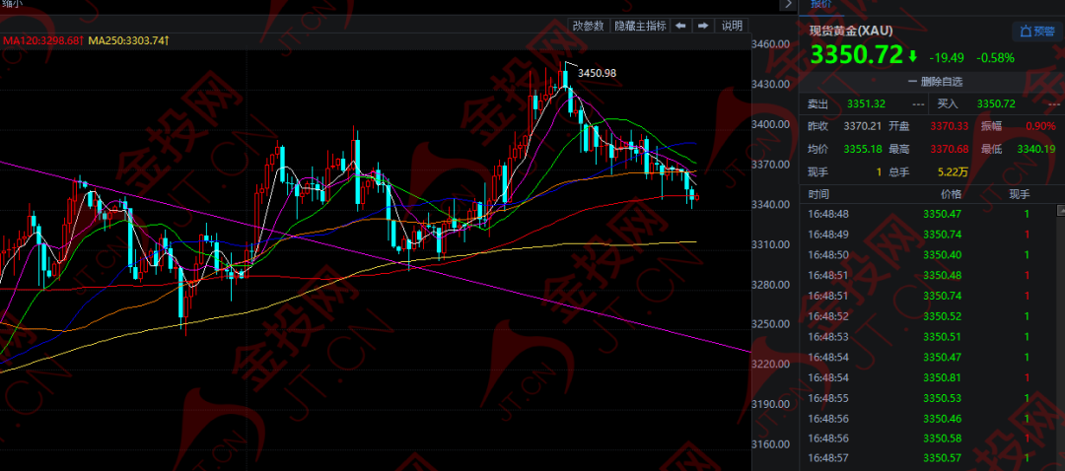The width and height of the screenshot is (1065, 471).
Task: Expand the 卖出 ellipsis options
Action: 918,103
